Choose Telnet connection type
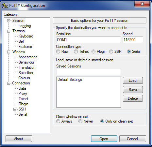The height and width of the screenshot is (147, 152). click(76, 51)
